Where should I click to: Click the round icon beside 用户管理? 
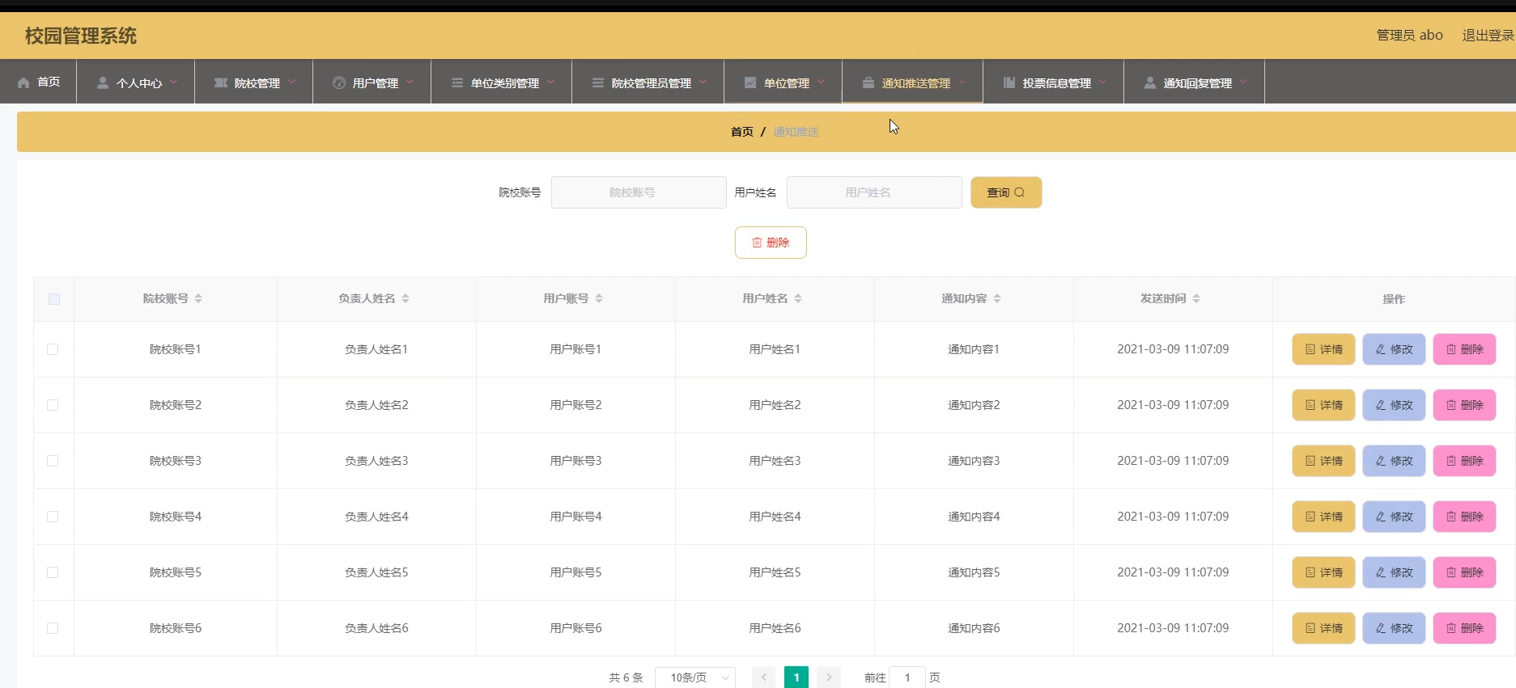(x=339, y=82)
